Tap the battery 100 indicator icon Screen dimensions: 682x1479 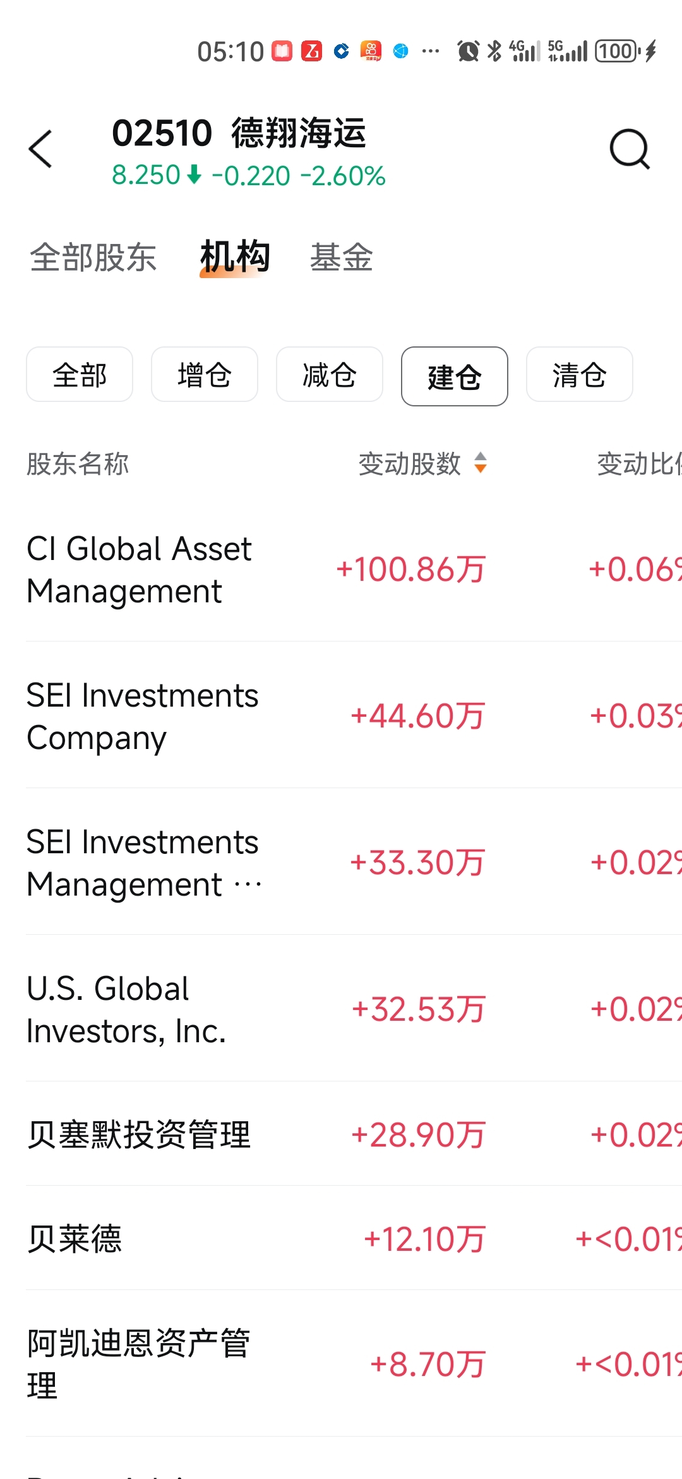click(x=618, y=51)
